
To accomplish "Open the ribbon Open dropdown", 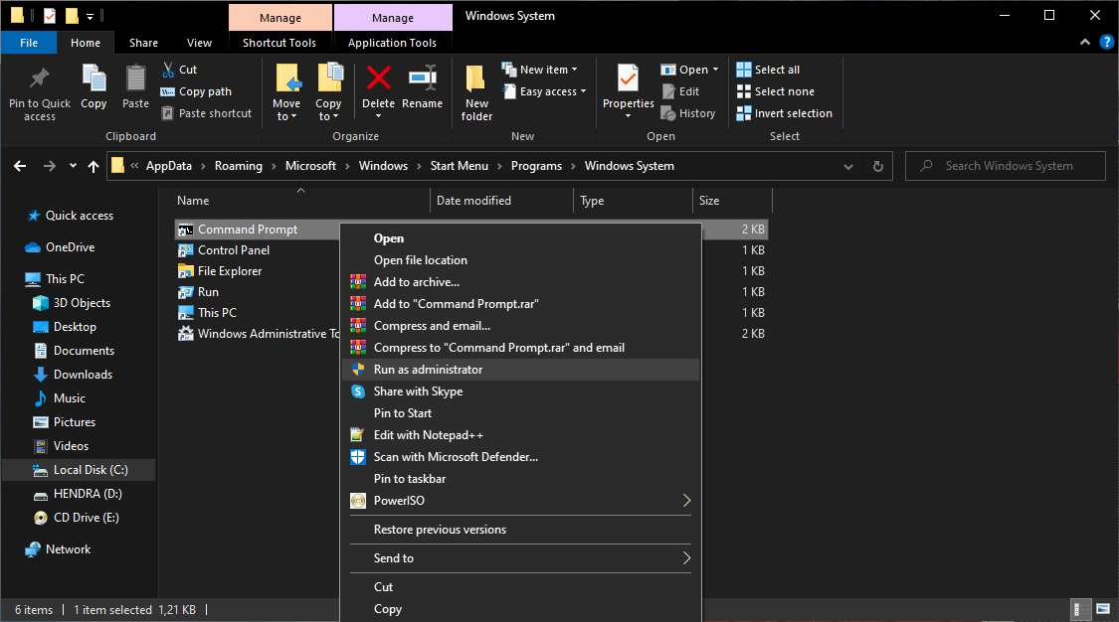I will point(689,70).
